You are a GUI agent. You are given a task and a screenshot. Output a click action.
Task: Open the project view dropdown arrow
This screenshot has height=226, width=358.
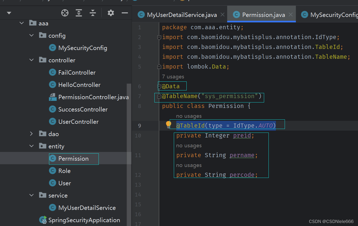(x=9, y=13)
